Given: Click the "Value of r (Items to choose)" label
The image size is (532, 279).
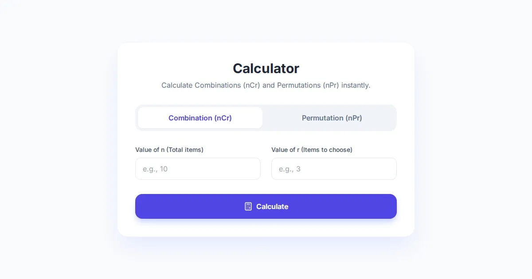Looking at the screenshot, I should (x=312, y=150).
